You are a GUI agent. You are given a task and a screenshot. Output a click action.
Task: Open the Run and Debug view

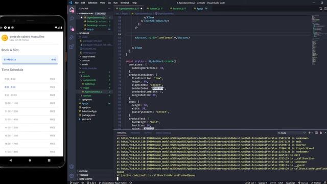tap(72, 37)
